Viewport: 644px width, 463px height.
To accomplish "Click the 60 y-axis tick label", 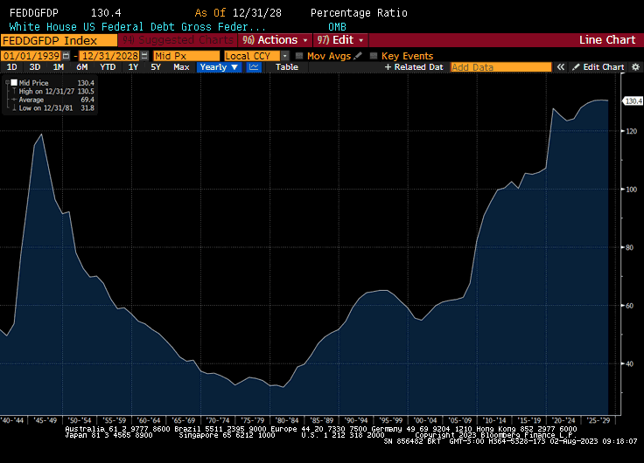I will click(630, 306).
